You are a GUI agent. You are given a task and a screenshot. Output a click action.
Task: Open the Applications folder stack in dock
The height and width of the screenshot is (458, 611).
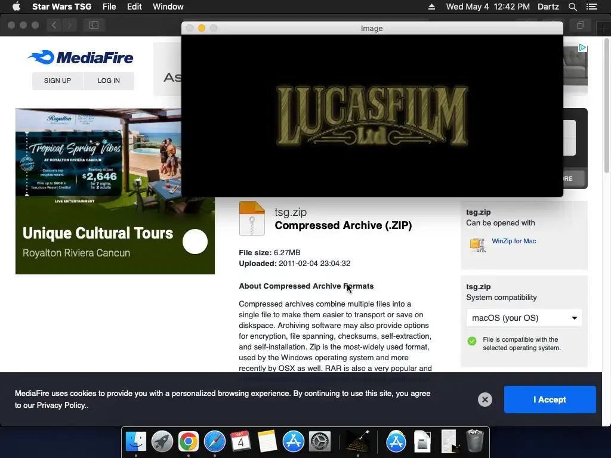point(396,442)
